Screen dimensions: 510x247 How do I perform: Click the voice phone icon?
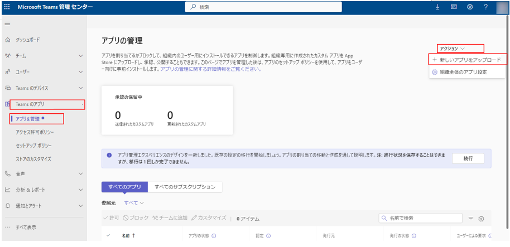click(x=7, y=174)
